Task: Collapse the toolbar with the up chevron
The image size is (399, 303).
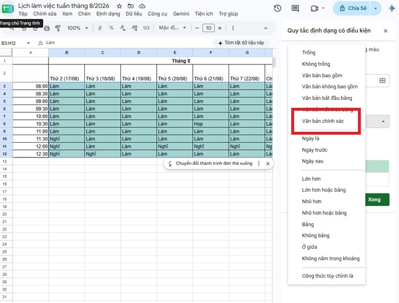Action: [x=266, y=28]
